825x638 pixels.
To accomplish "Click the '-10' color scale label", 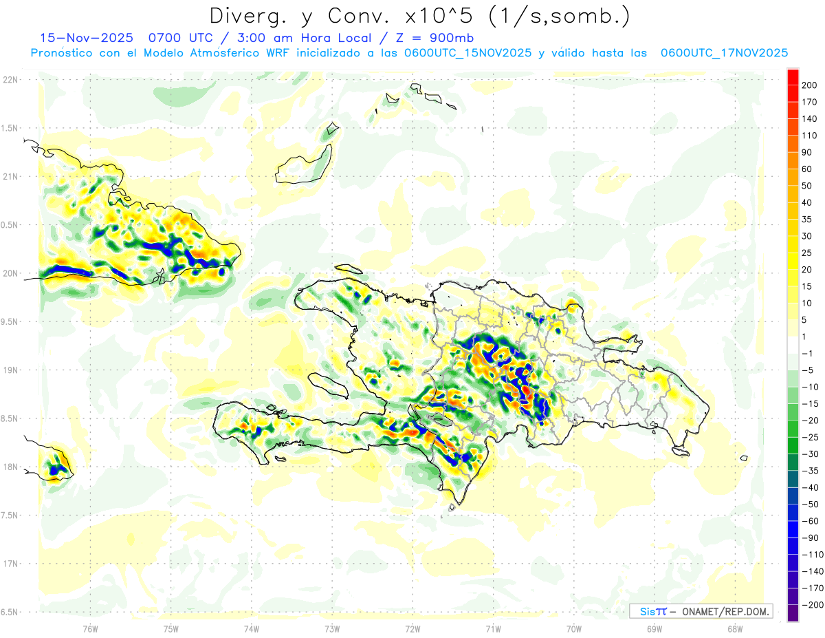I will tap(809, 387).
